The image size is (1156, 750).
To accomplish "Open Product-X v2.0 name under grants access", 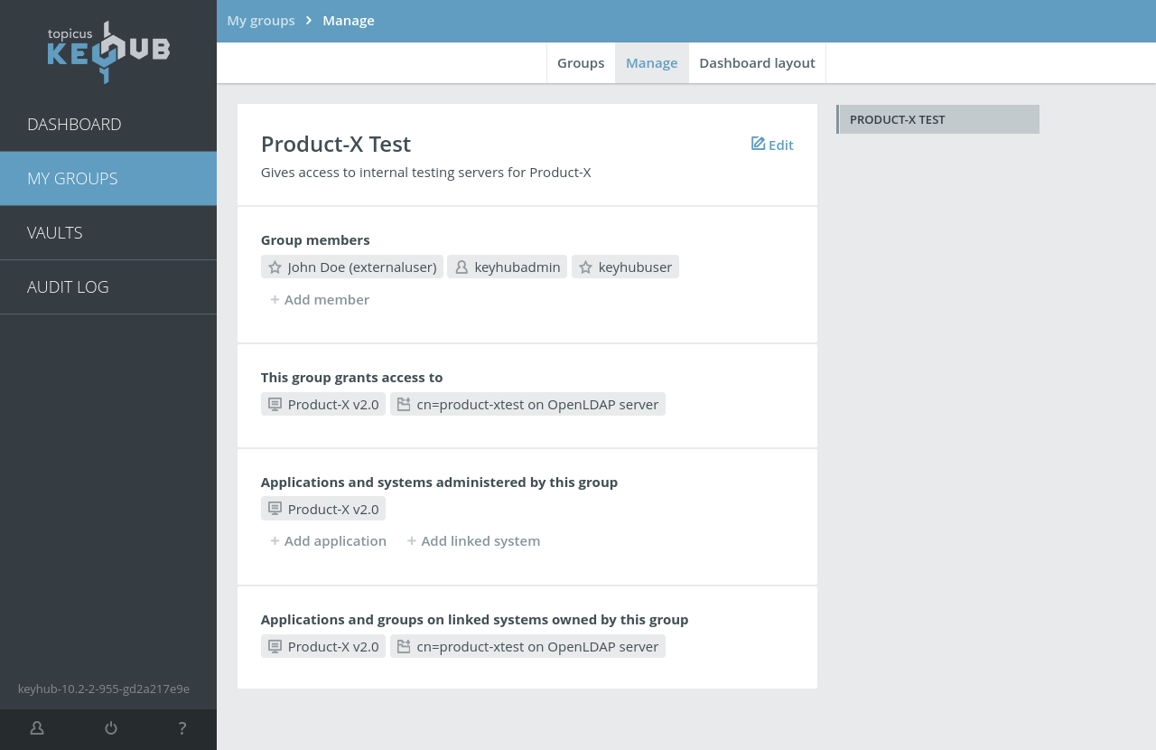I will tap(333, 405).
